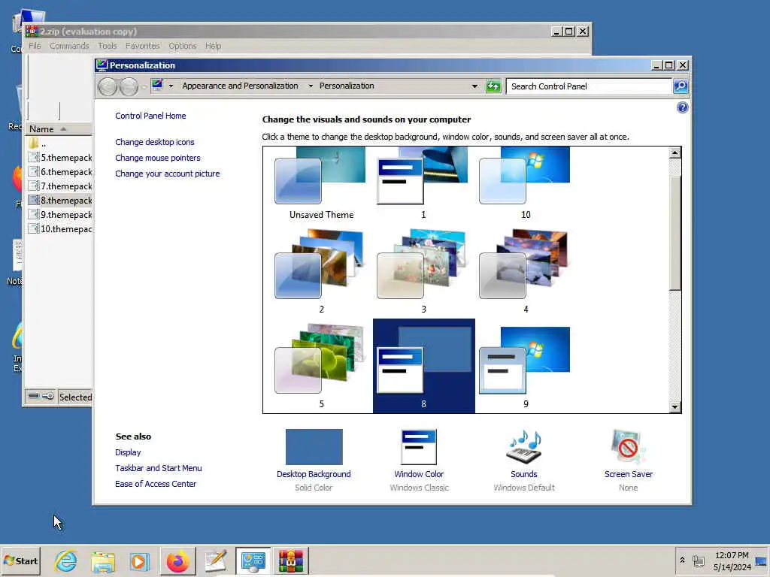The image size is (770, 577).
Task: Open Change desktop icons link
Action: pos(155,142)
